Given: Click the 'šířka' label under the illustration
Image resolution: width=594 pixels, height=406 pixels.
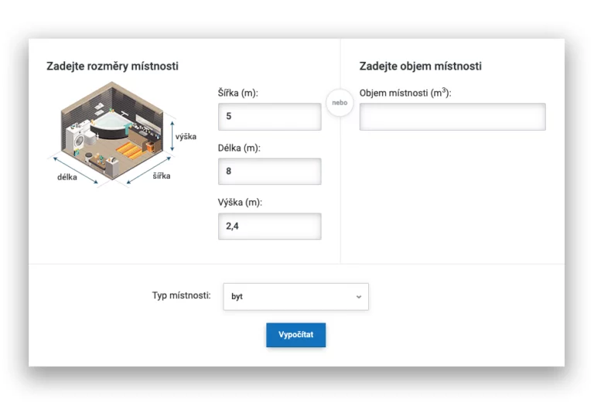Looking at the screenshot, I should [161, 176].
